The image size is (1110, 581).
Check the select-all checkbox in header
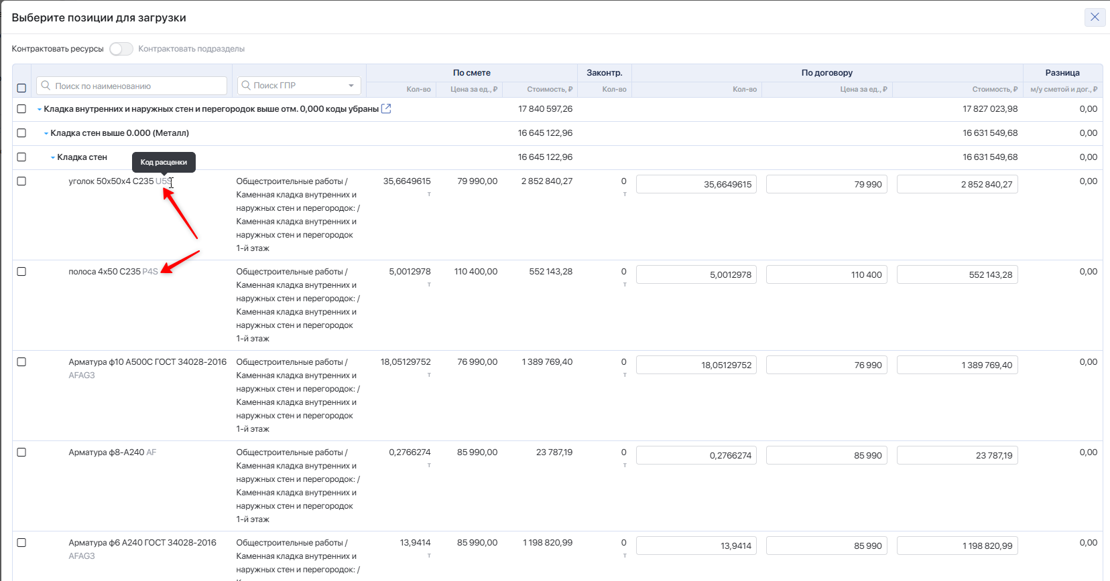pyautogui.click(x=21, y=88)
